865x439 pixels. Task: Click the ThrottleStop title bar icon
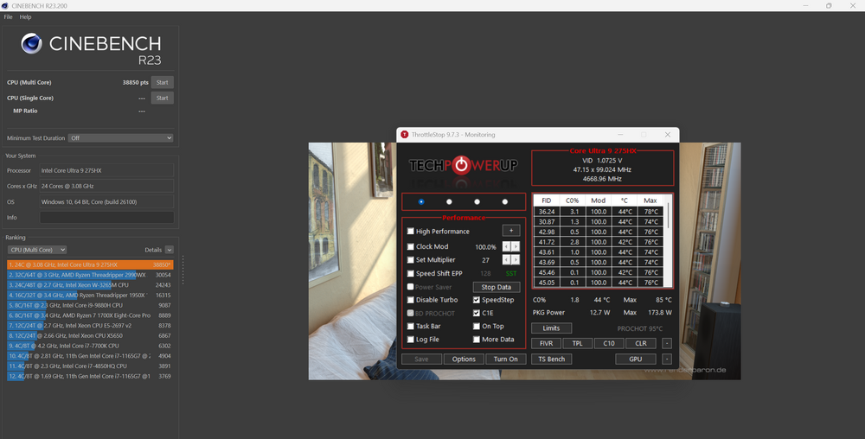pos(404,135)
